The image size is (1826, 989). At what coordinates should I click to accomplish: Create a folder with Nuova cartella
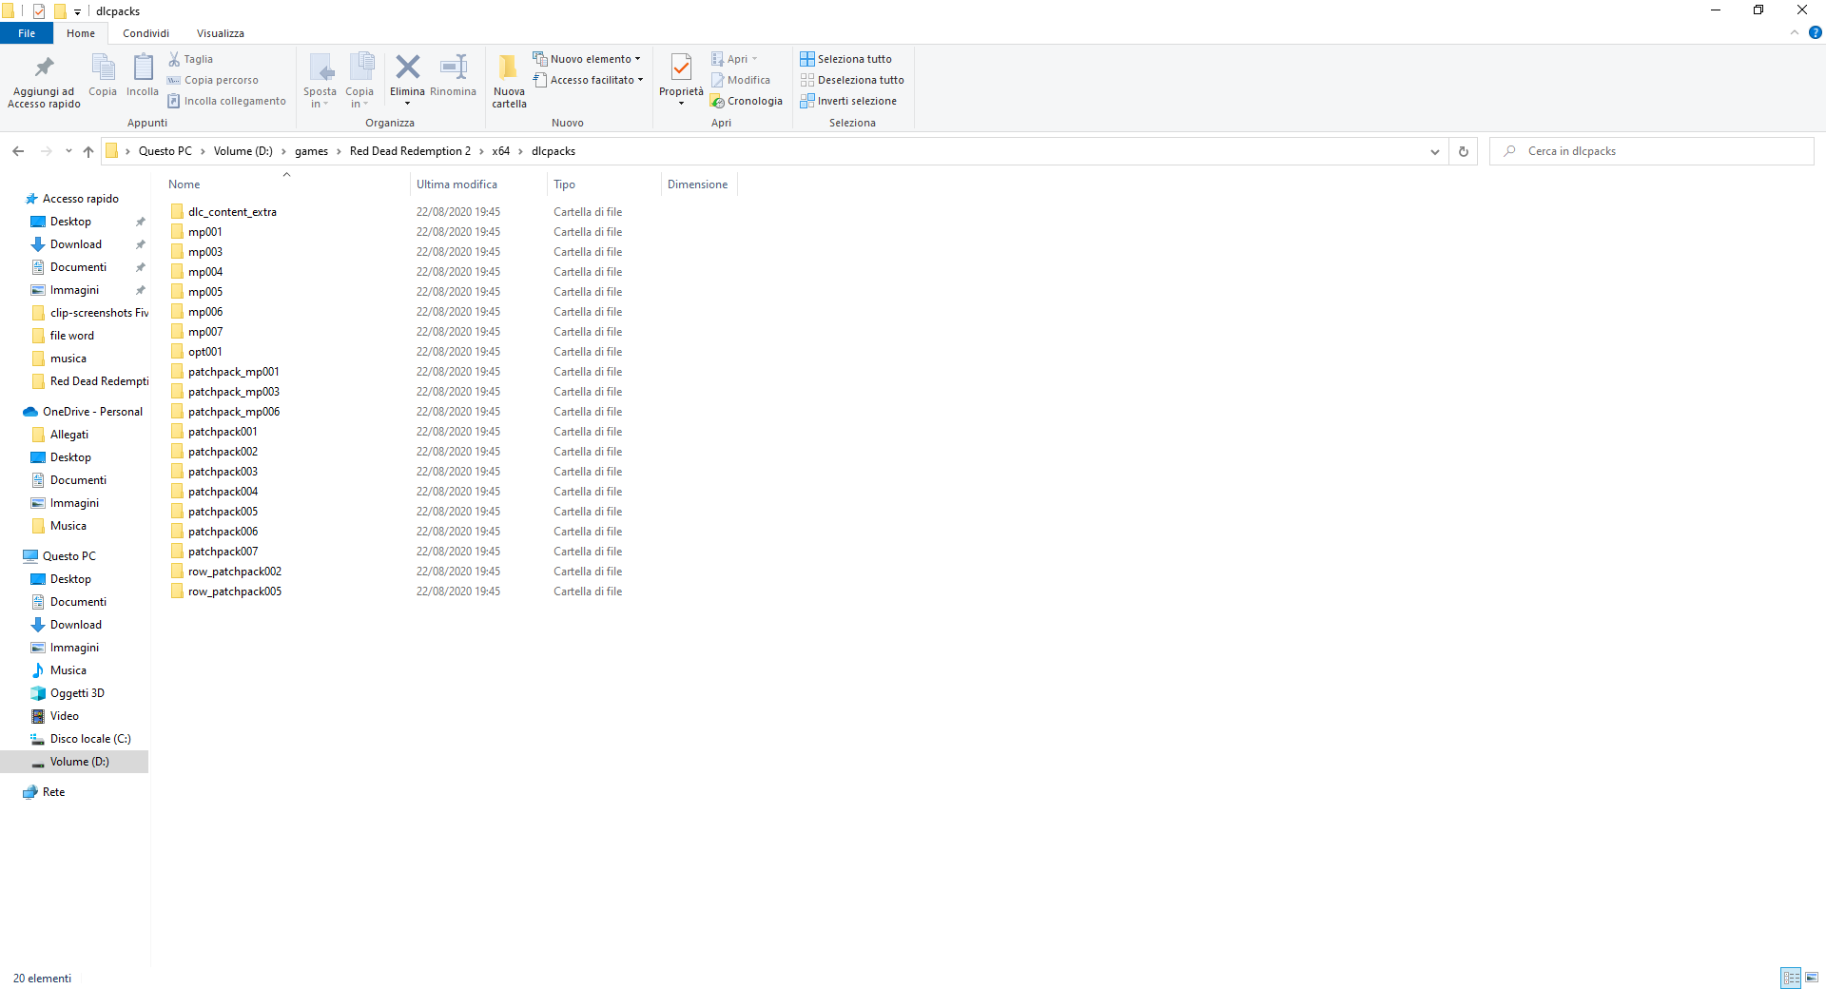click(x=509, y=82)
